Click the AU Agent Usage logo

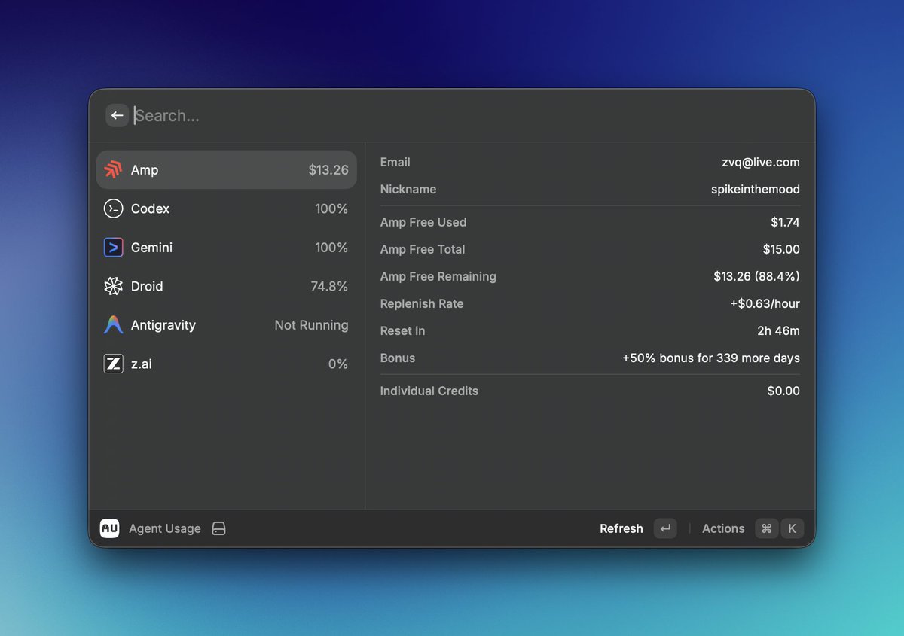tap(109, 528)
